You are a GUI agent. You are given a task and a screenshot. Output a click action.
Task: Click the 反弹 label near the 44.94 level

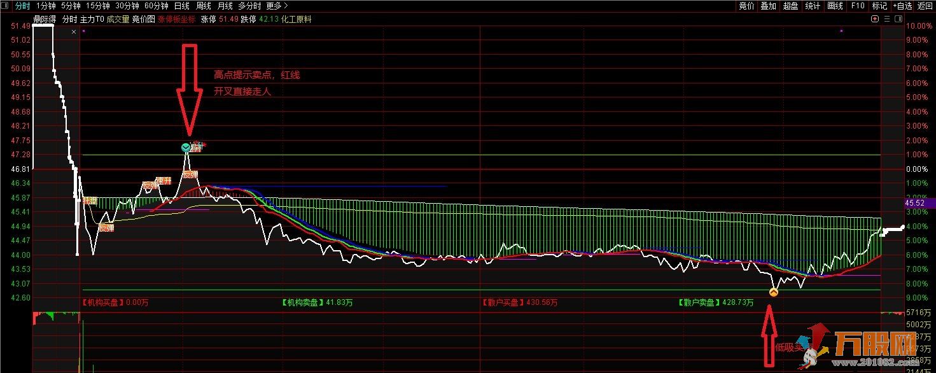pos(106,227)
